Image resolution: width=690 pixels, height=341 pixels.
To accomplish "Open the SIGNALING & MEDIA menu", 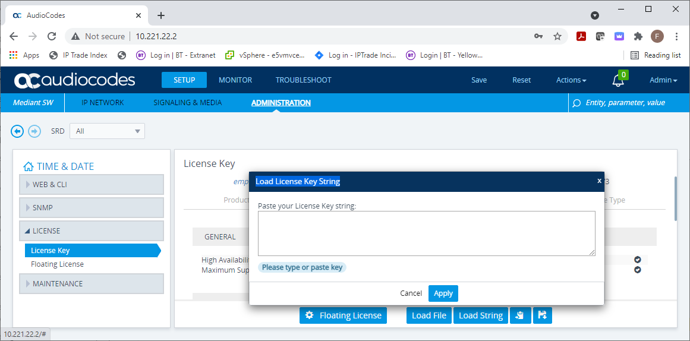I will point(187,103).
